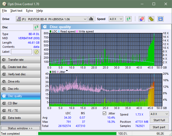Switch to Create test disc view
The image size is (172, 136).
[21, 67]
